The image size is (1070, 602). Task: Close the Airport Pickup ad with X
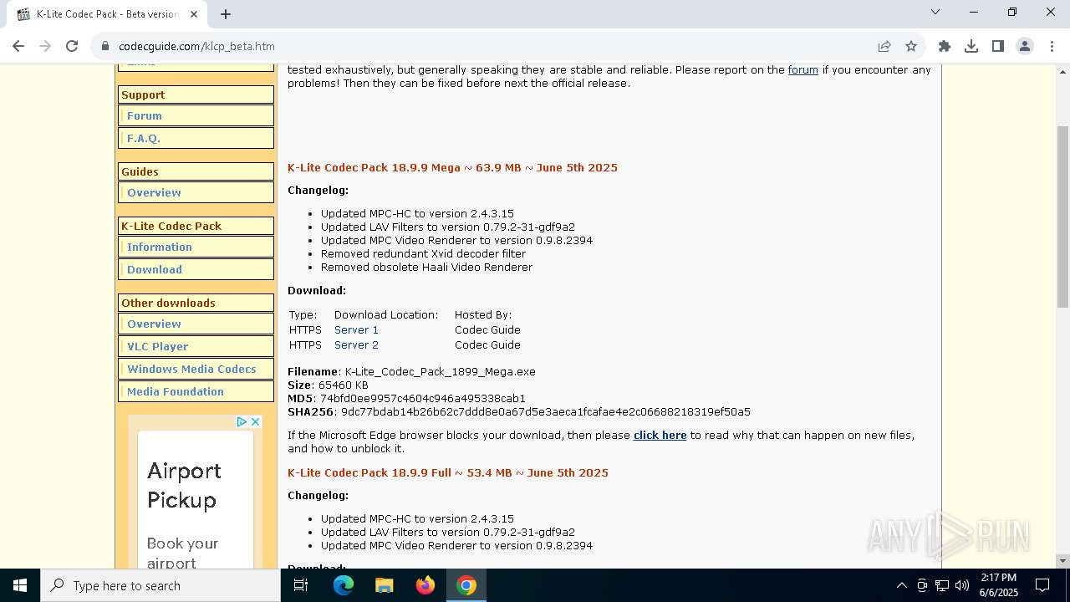tap(256, 421)
